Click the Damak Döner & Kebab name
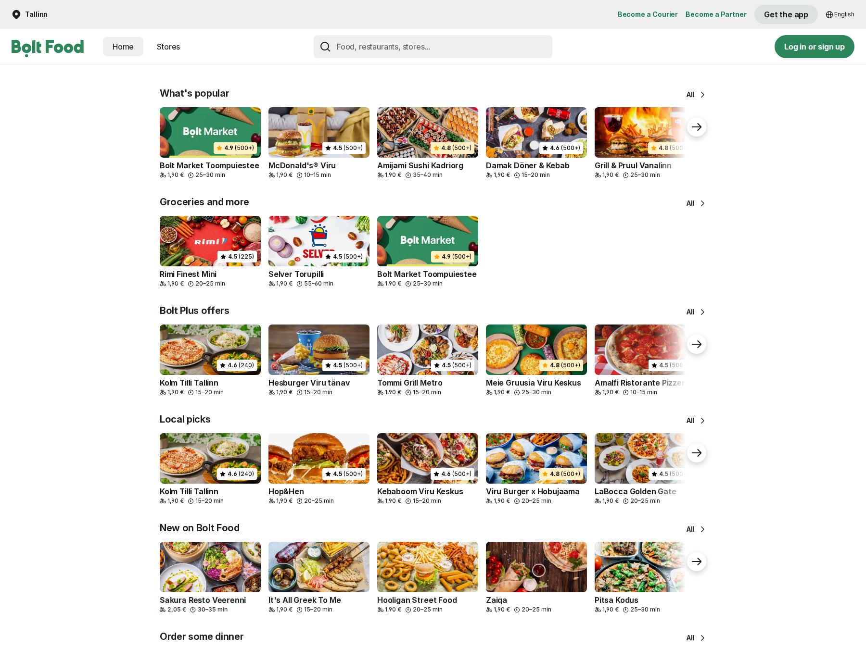This screenshot has height=649, width=866. click(x=528, y=165)
